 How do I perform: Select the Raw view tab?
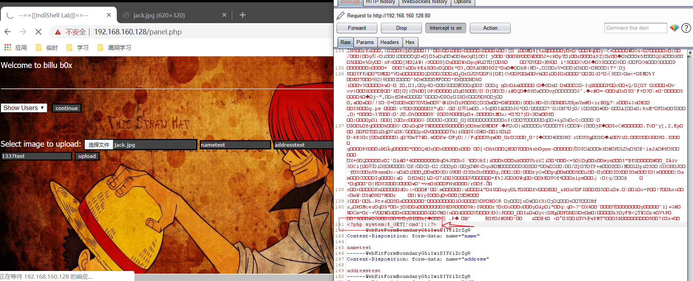click(x=345, y=42)
